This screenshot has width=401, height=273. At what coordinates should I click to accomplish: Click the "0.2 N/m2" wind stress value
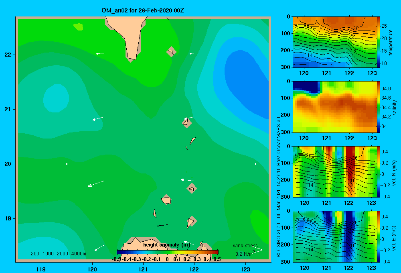(245, 254)
